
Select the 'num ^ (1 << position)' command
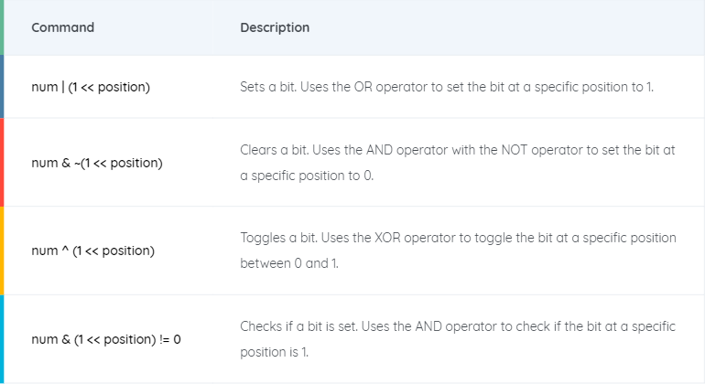(x=92, y=251)
